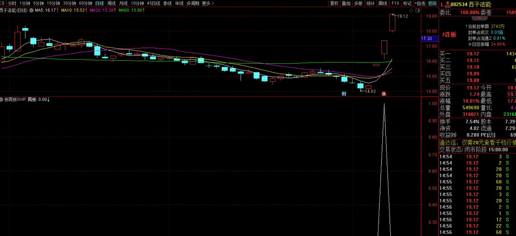Image resolution: width=516 pixels, height=236 pixels.
Task: Select the 30分钟 period
Action: click(69, 3)
